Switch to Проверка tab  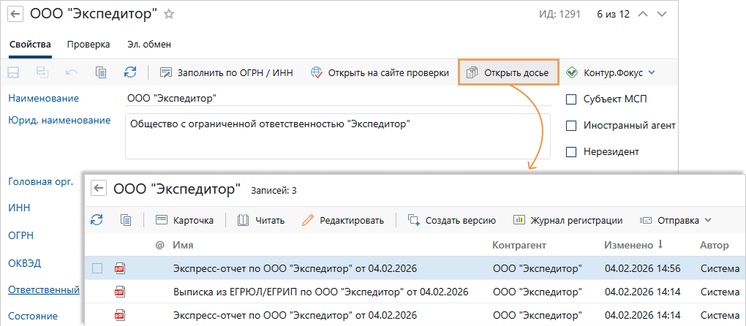(88, 45)
